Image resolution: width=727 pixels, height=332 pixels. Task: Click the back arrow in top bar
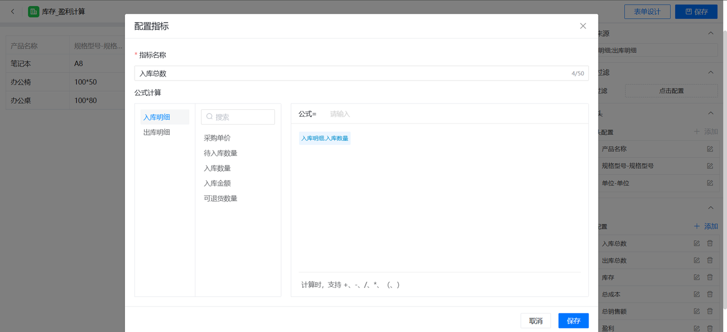coord(13,11)
